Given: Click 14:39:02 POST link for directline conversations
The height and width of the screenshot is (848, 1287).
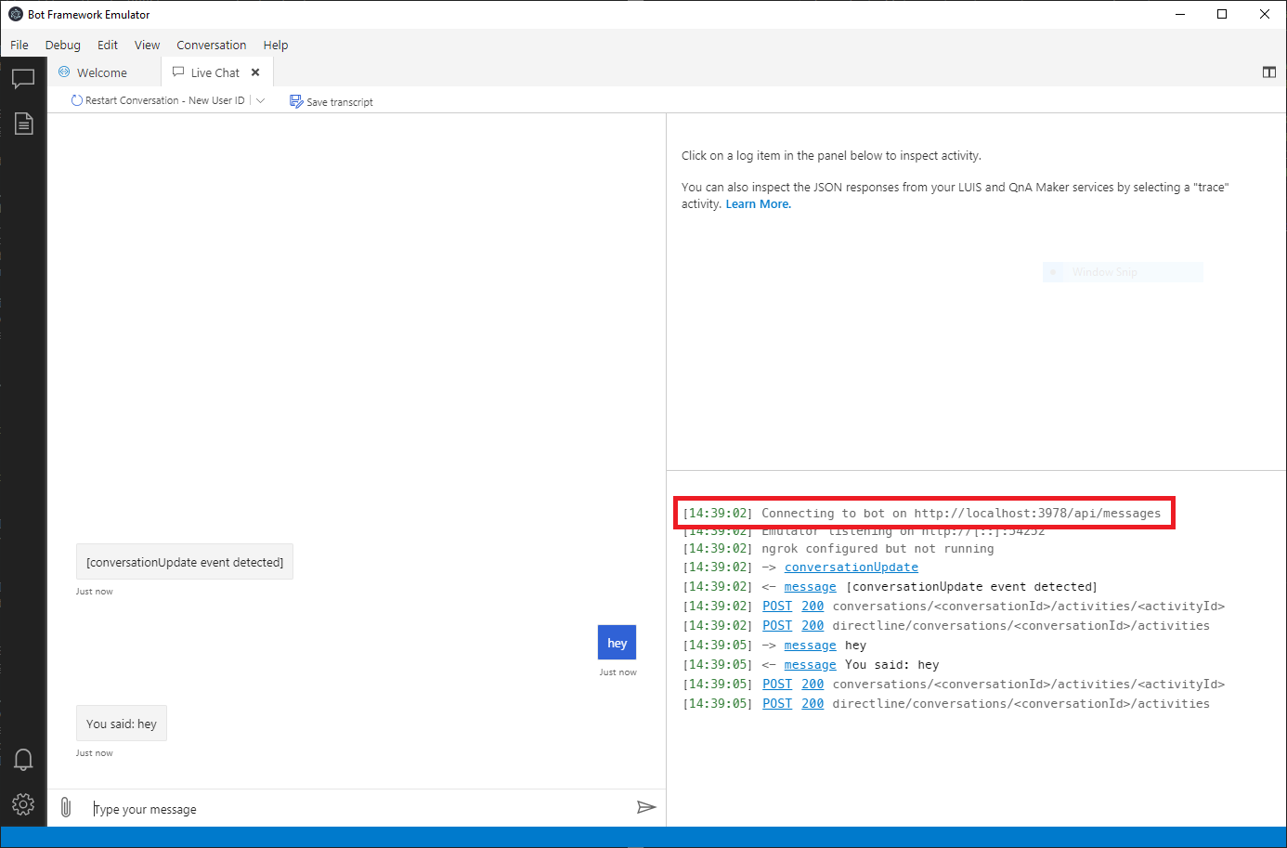Looking at the screenshot, I should pos(777,626).
